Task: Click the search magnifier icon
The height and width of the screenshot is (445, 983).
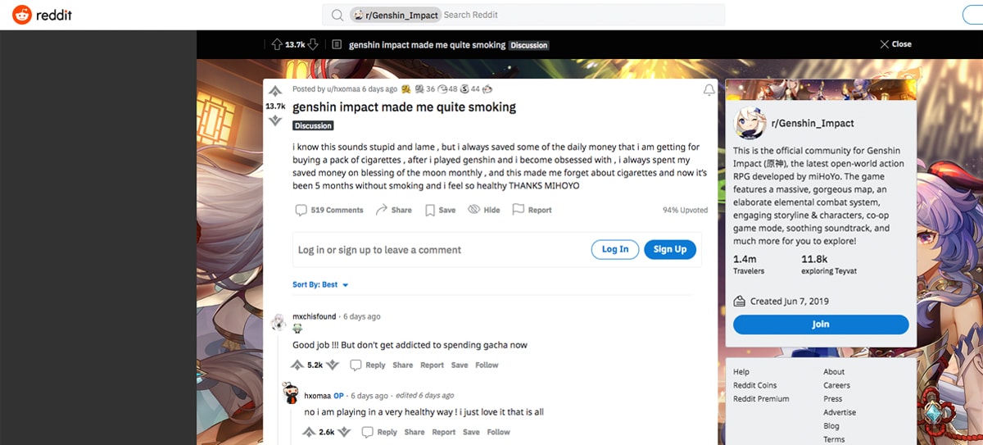Action: click(x=337, y=15)
